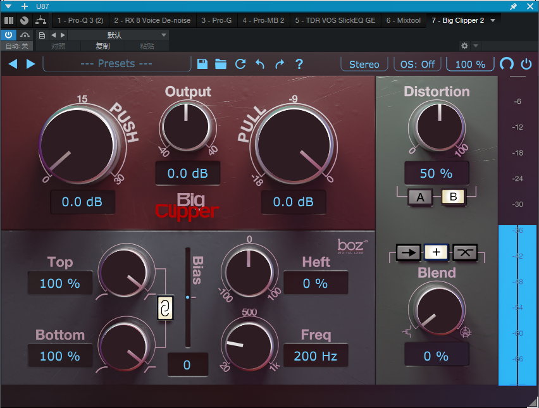Select distortion type B

click(454, 197)
